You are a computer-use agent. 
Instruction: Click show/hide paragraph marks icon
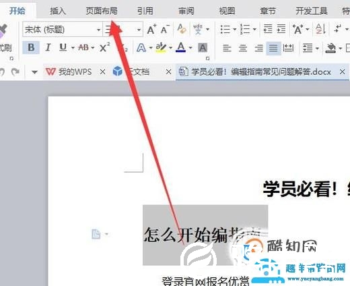click(x=338, y=29)
